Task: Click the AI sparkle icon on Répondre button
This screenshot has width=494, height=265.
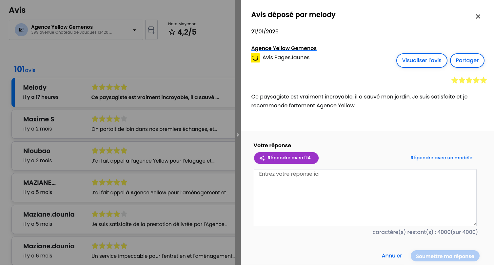Action: (x=262, y=158)
